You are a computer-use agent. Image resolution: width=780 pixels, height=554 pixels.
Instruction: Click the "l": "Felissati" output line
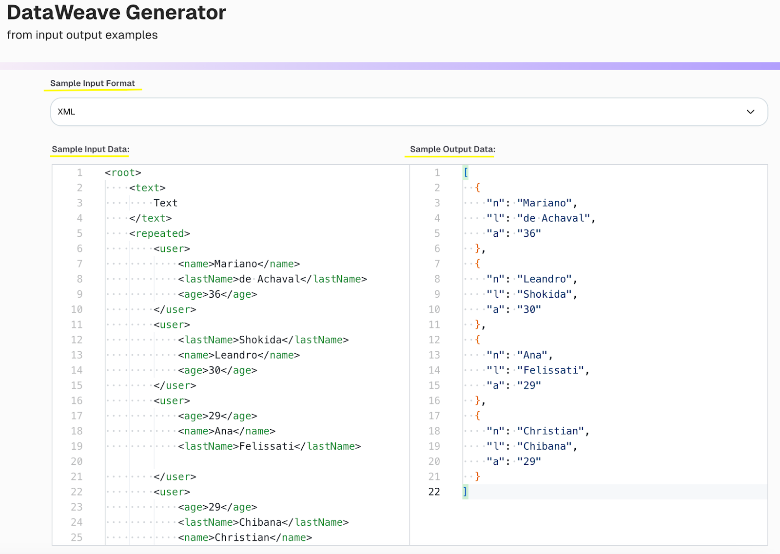[538, 370]
